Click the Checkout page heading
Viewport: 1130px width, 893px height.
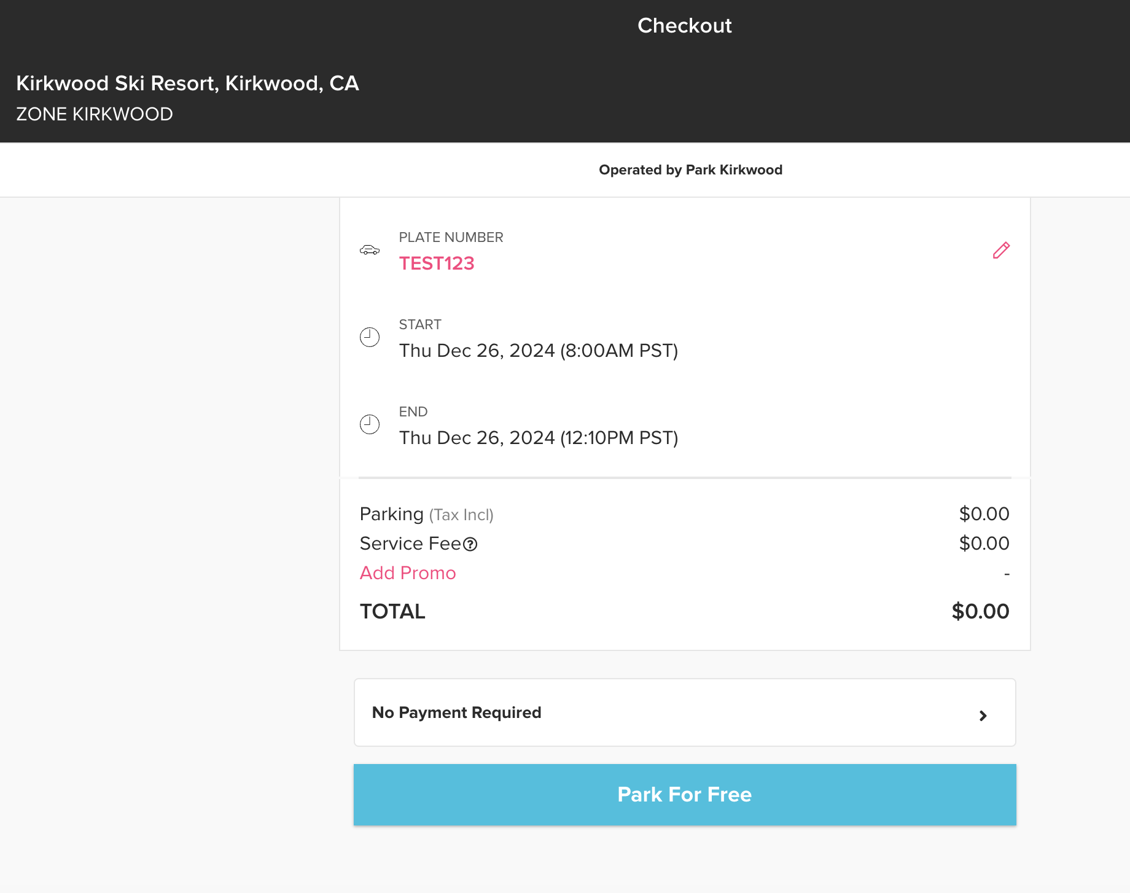point(684,26)
